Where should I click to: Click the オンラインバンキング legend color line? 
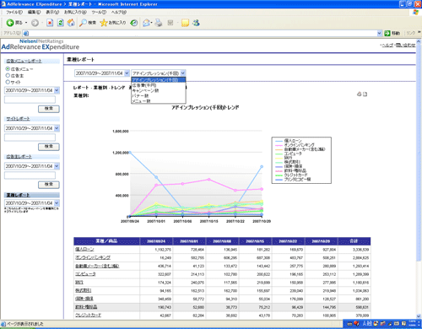tap(279, 145)
